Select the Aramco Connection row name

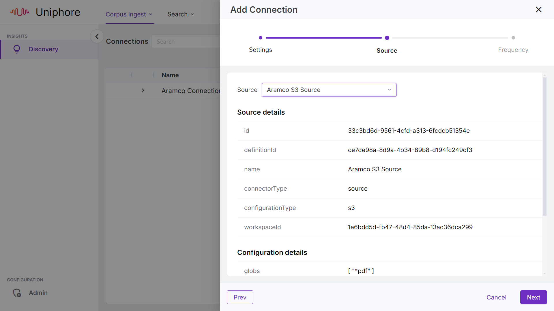coord(190,91)
